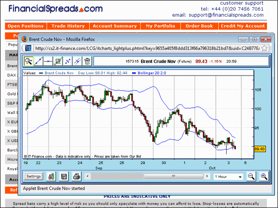Open the Trade History tab
The image size is (278, 208).
68,26
